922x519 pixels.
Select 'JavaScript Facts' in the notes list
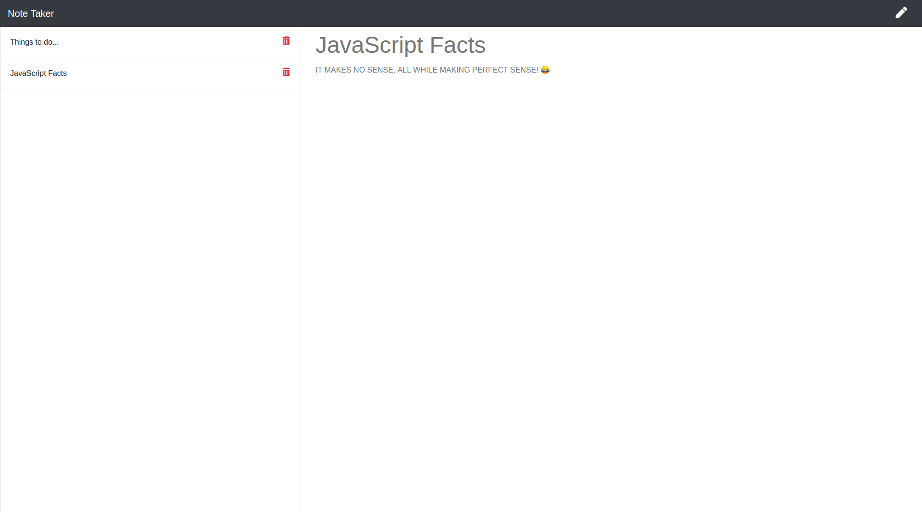[38, 74]
